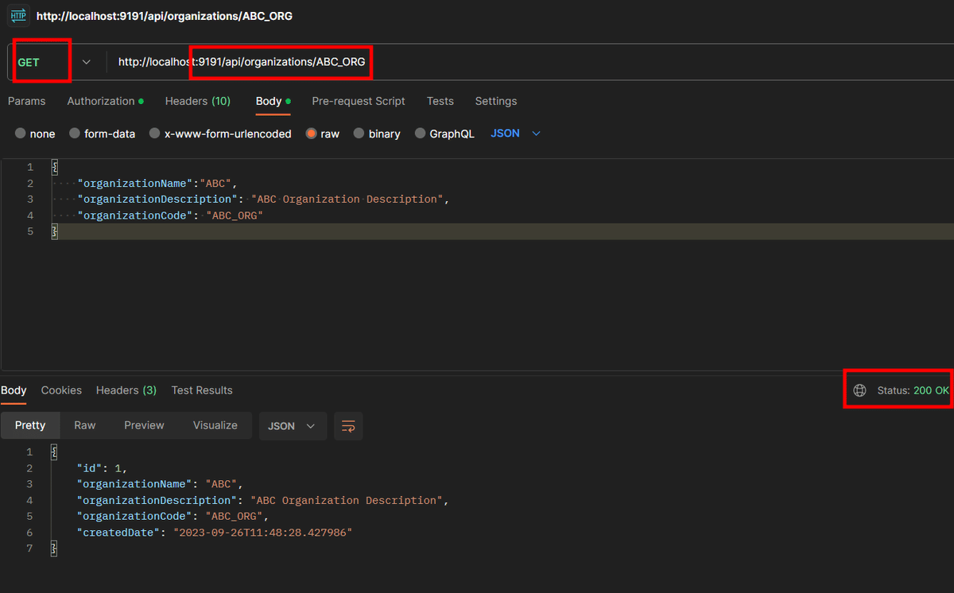The image size is (954, 593).
Task: Switch to the request Body tab
Action: click(273, 101)
